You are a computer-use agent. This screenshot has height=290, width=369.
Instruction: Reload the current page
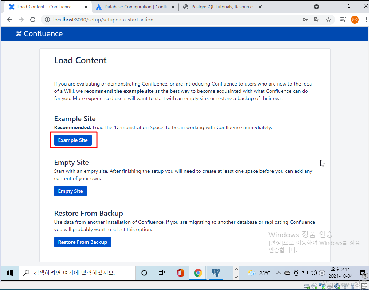(x=33, y=20)
